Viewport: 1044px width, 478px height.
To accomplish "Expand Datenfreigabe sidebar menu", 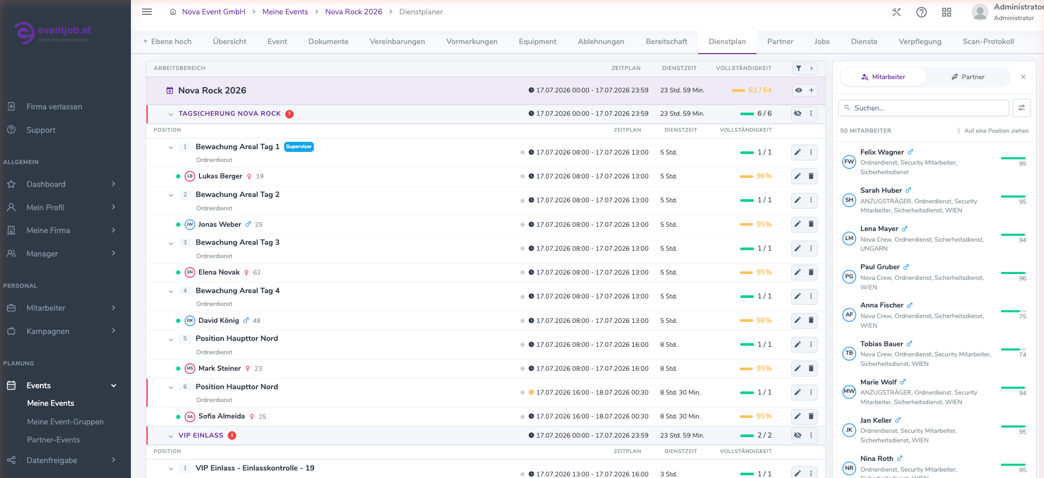I will pyautogui.click(x=113, y=460).
